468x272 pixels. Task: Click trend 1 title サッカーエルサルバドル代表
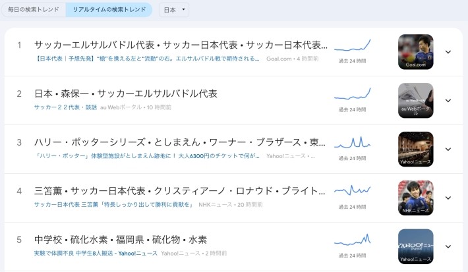(x=181, y=45)
